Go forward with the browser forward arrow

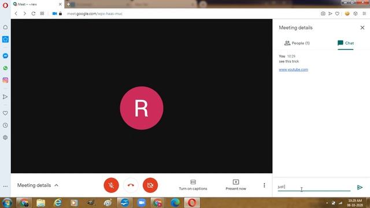(24, 13)
